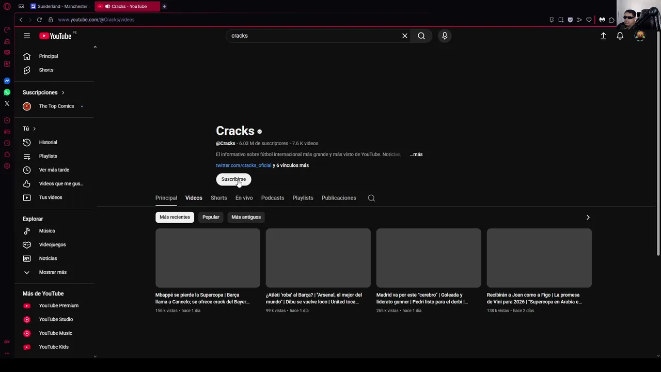Viewport: 661px width, 372px height.
Task: Toggle the ad blocker shield icon
Action: point(570,20)
